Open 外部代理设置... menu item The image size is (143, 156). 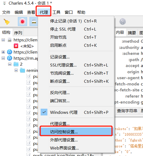(76, 140)
